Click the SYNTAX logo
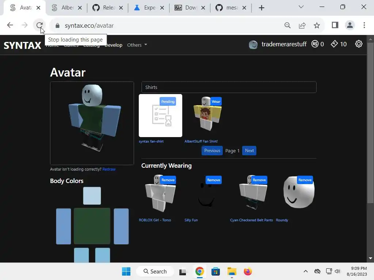 (x=22, y=45)
